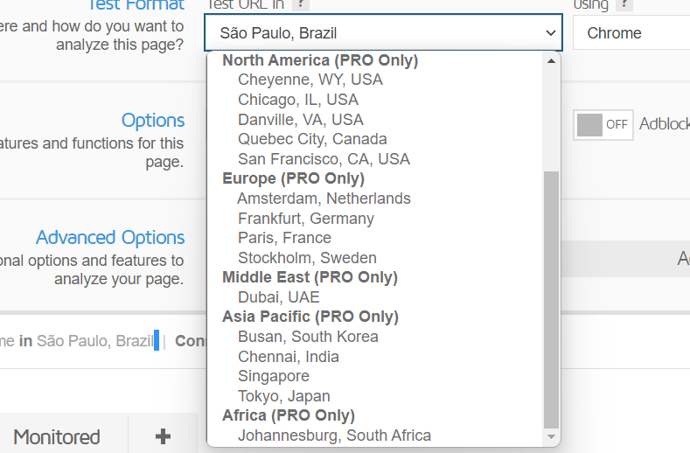This screenshot has width=690, height=453.
Task: Choose San Francisco, CA, USA location
Action: 324,159
